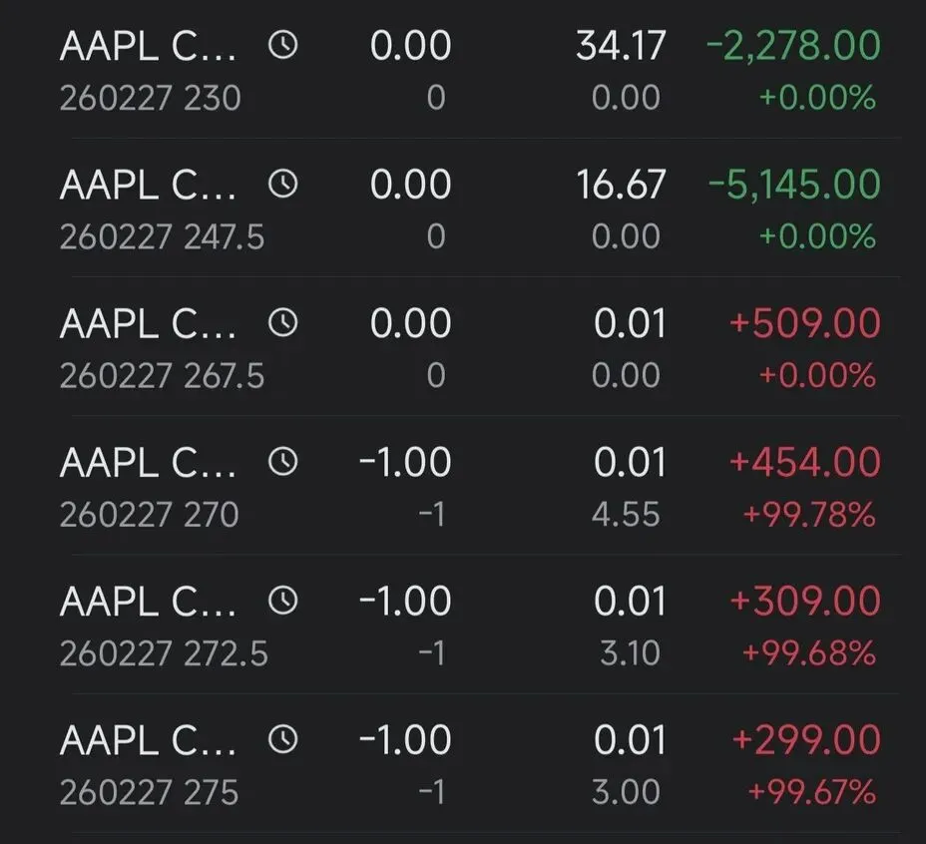Image resolution: width=926 pixels, height=844 pixels.
Task: Click the +509.00 profit/loss value
Action: (805, 323)
